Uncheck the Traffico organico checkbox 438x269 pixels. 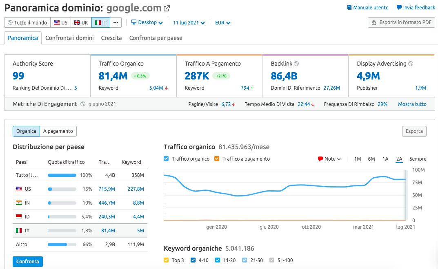tap(166, 159)
